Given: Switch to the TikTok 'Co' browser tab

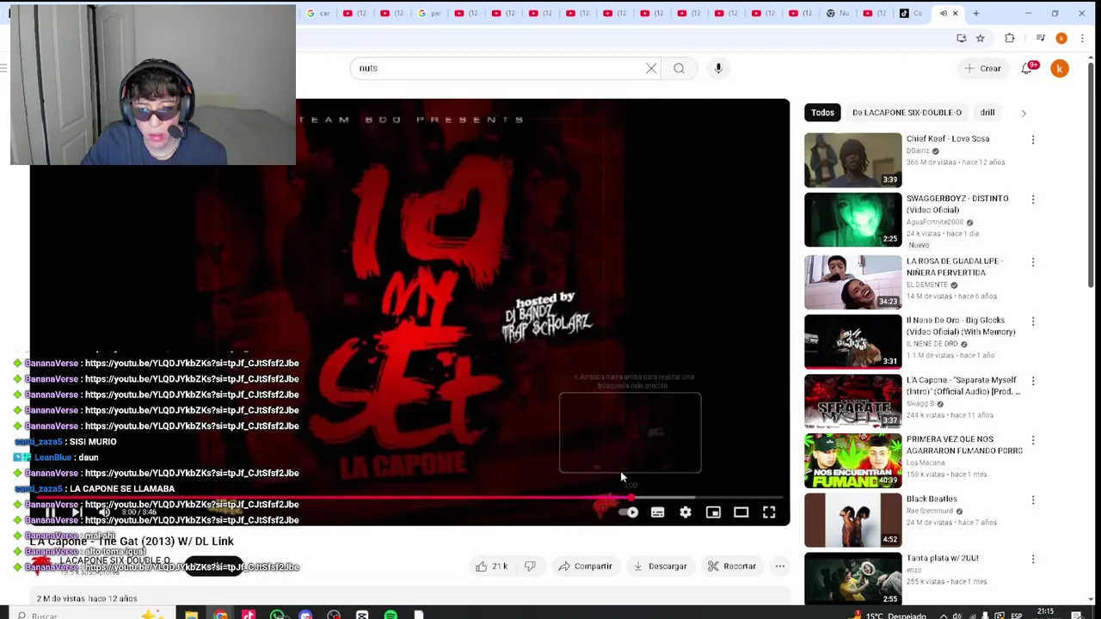Looking at the screenshot, I should pyautogui.click(x=911, y=13).
